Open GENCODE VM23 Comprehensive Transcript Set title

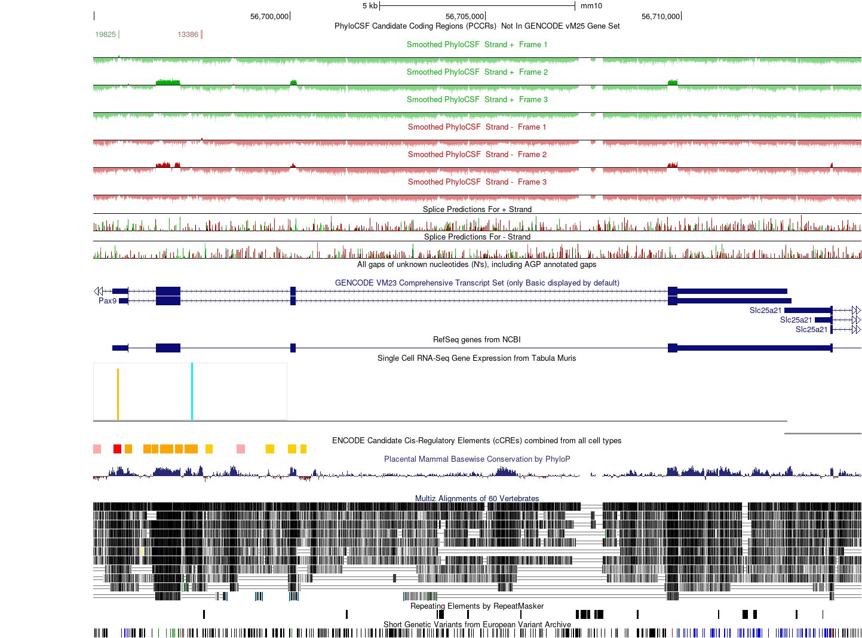click(x=477, y=283)
